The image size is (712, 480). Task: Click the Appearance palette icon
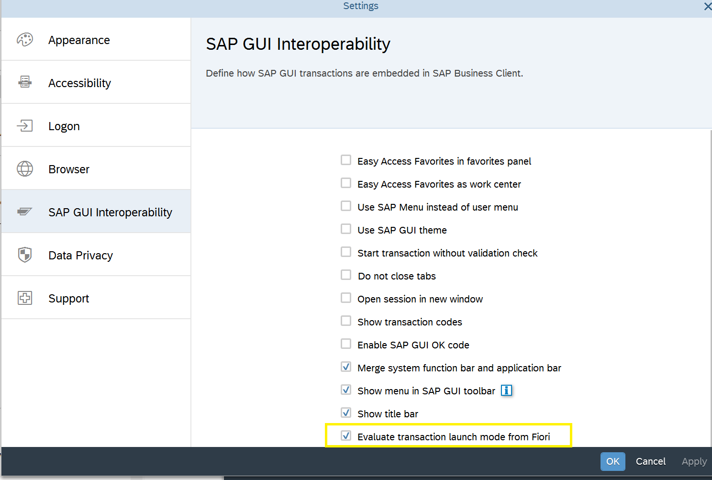tap(25, 40)
